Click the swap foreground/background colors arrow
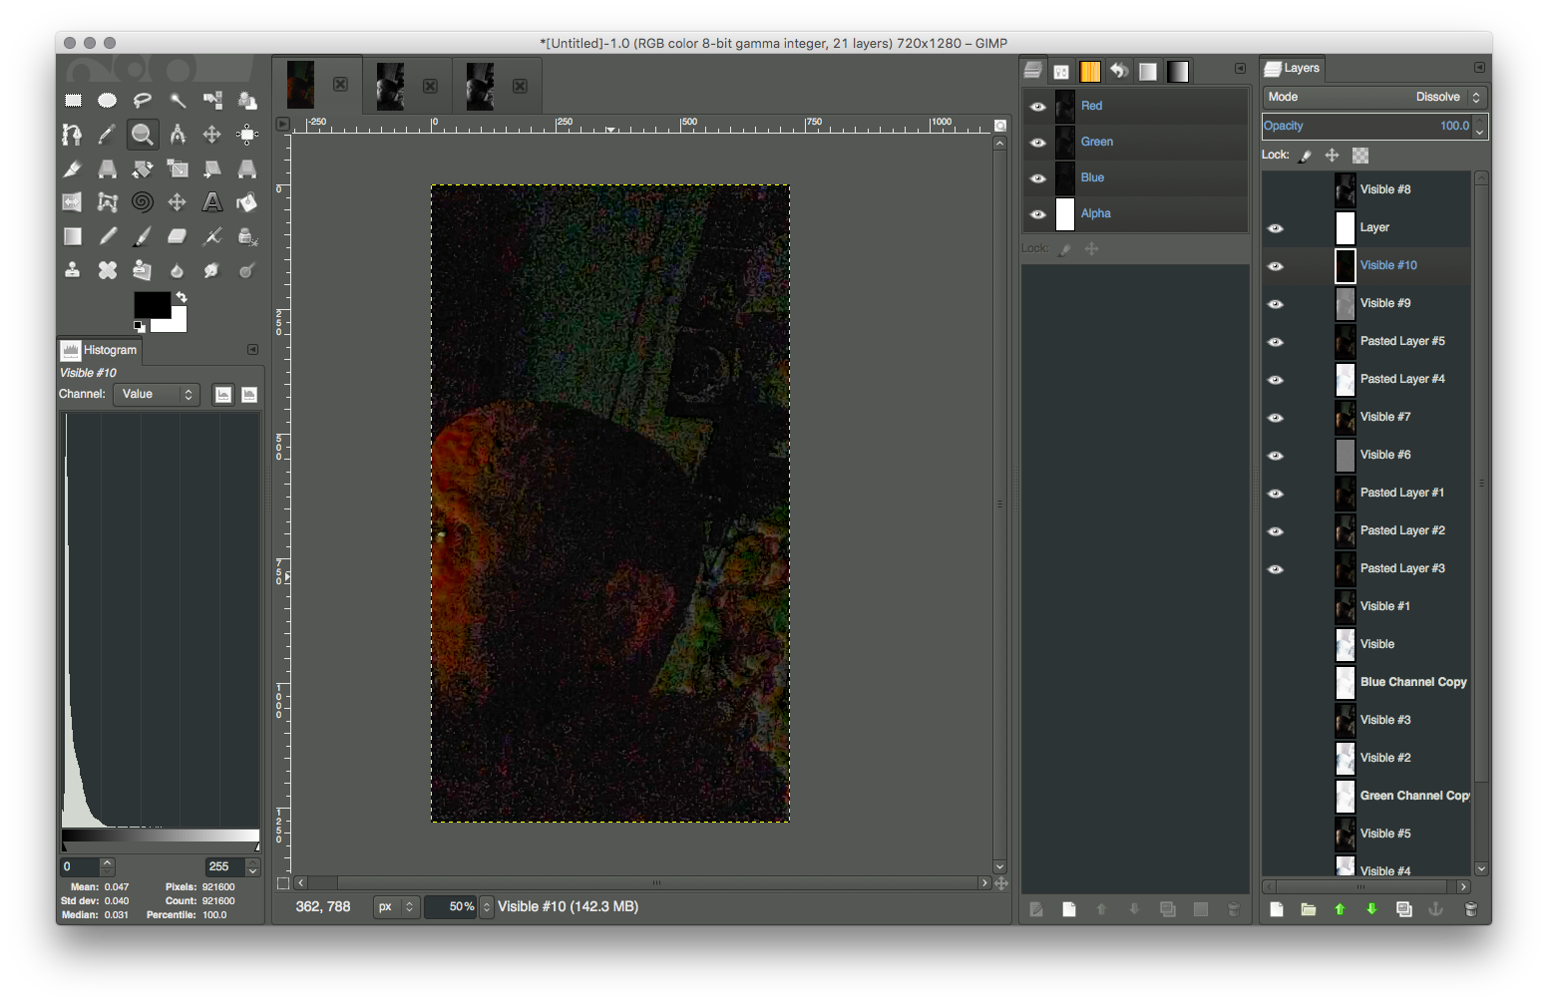The image size is (1548, 1005). pyautogui.click(x=182, y=297)
